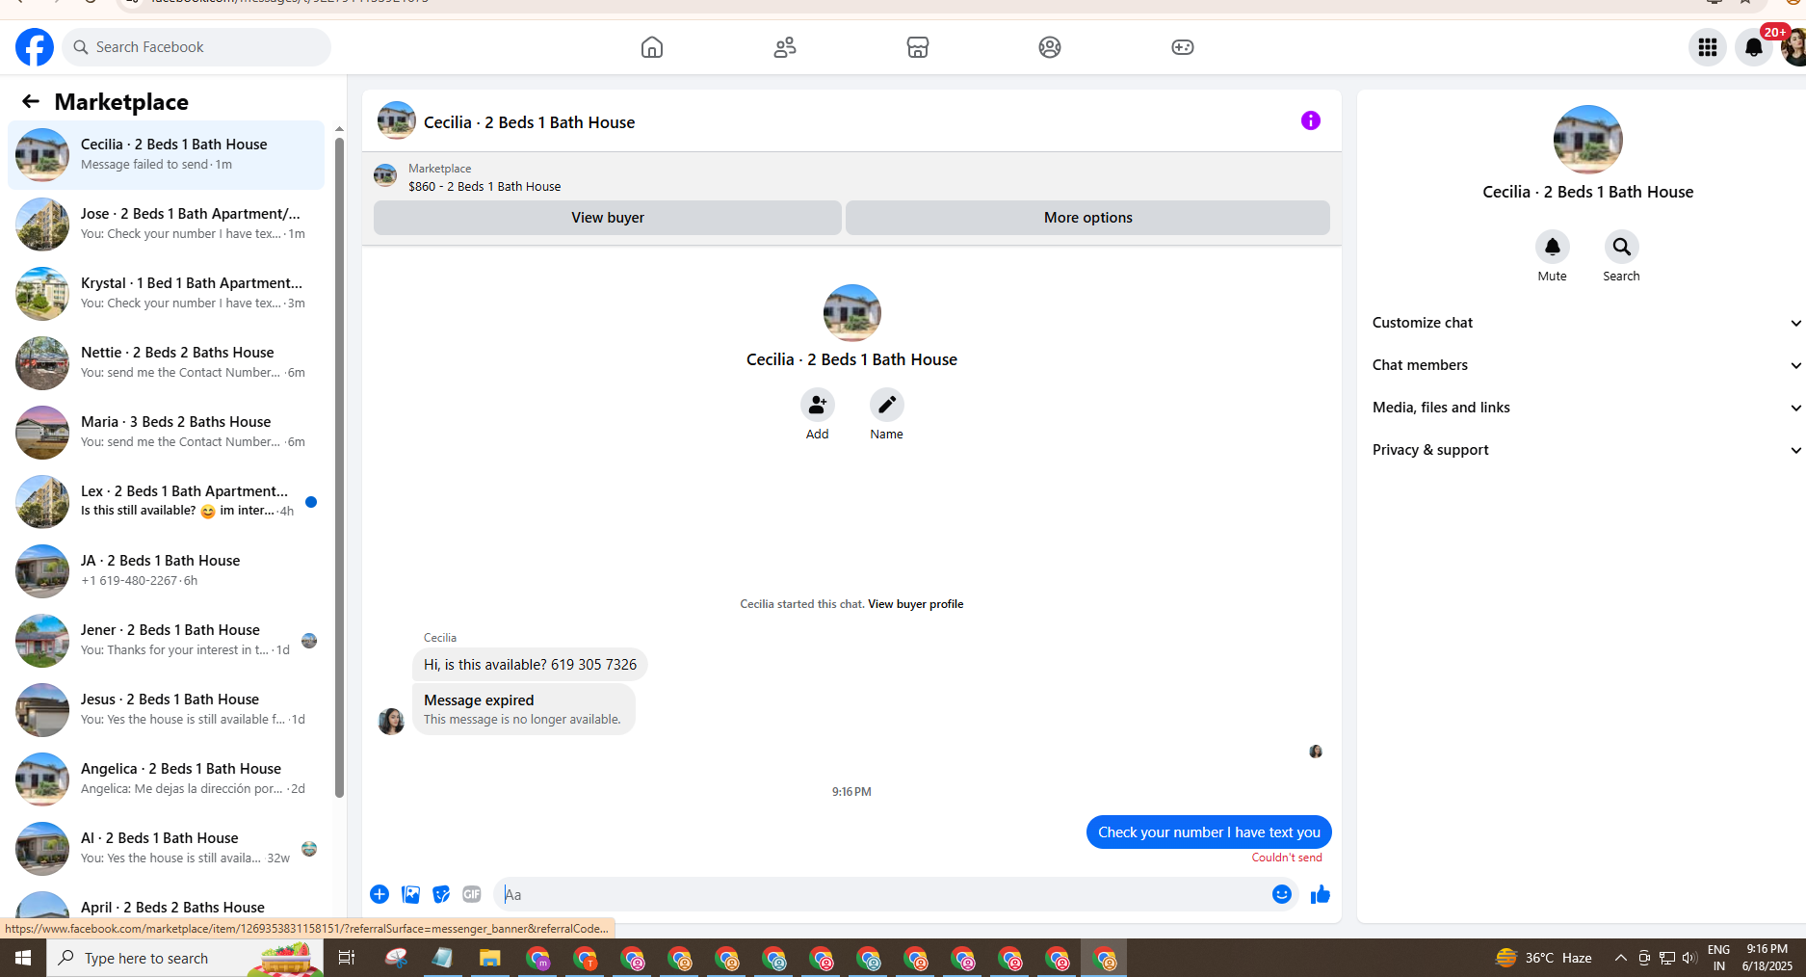Open the Jesus 2 Beds 1 Bath House chat
This screenshot has width=1806, height=977.
[x=166, y=709]
